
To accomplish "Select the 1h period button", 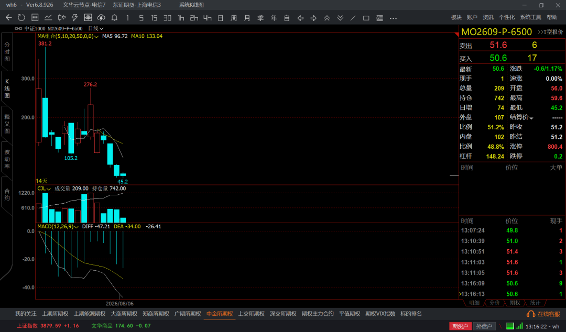I will point(181,18).
